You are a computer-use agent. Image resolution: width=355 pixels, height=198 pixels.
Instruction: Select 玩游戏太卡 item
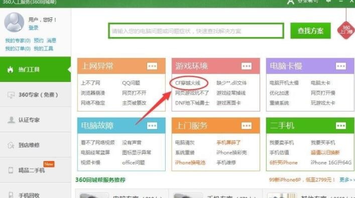pos(323,103)
